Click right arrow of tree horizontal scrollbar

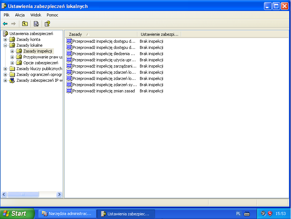click(x=59, y=195)
